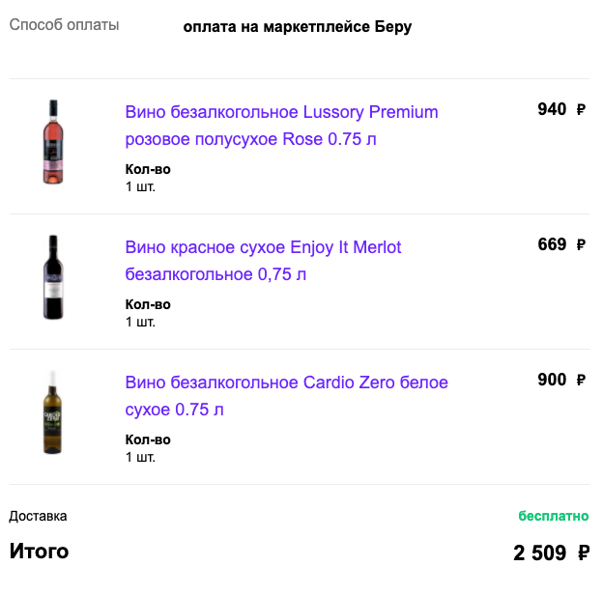This screenshot has width=603, height=595.
Task: Click the rosé wine quantity '1 шт.'
Action: [x=140, y=186]
